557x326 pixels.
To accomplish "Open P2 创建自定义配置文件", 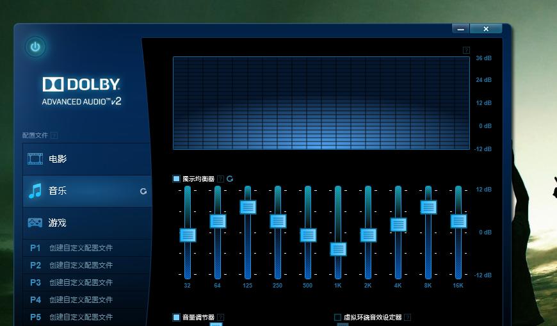I will 87,265.
